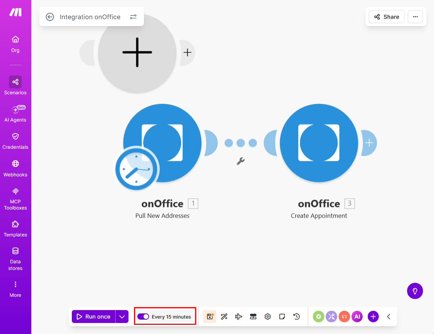Open the help lightbulb button
The image size is (434, 334).
(415, 291)
